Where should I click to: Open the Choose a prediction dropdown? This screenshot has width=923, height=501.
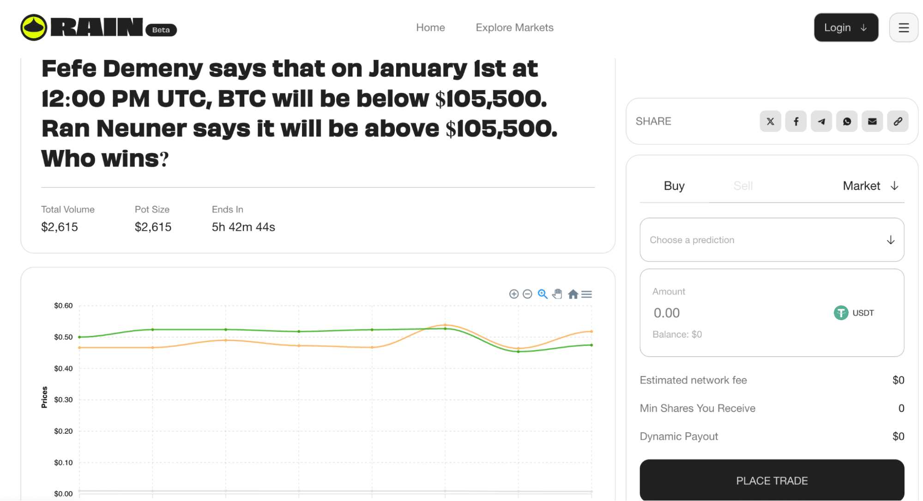pos(771,239)
